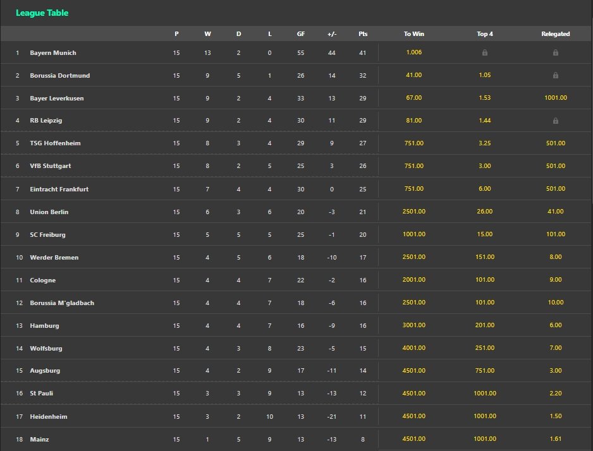This screenshot has height=451, width=593.
Task: Select Hamburg Relegated odds 6.00
Action: (555, 325)
